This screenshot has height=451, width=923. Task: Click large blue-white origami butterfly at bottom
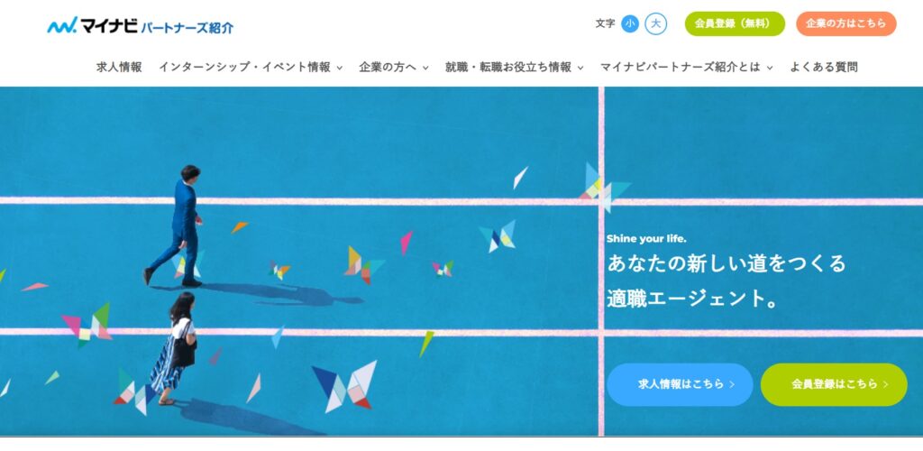click(345, 386)
